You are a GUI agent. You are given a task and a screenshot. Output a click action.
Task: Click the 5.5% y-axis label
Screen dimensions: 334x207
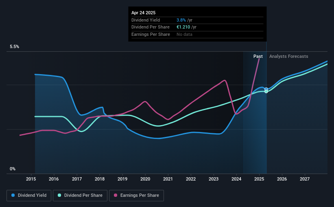(14, 47)
